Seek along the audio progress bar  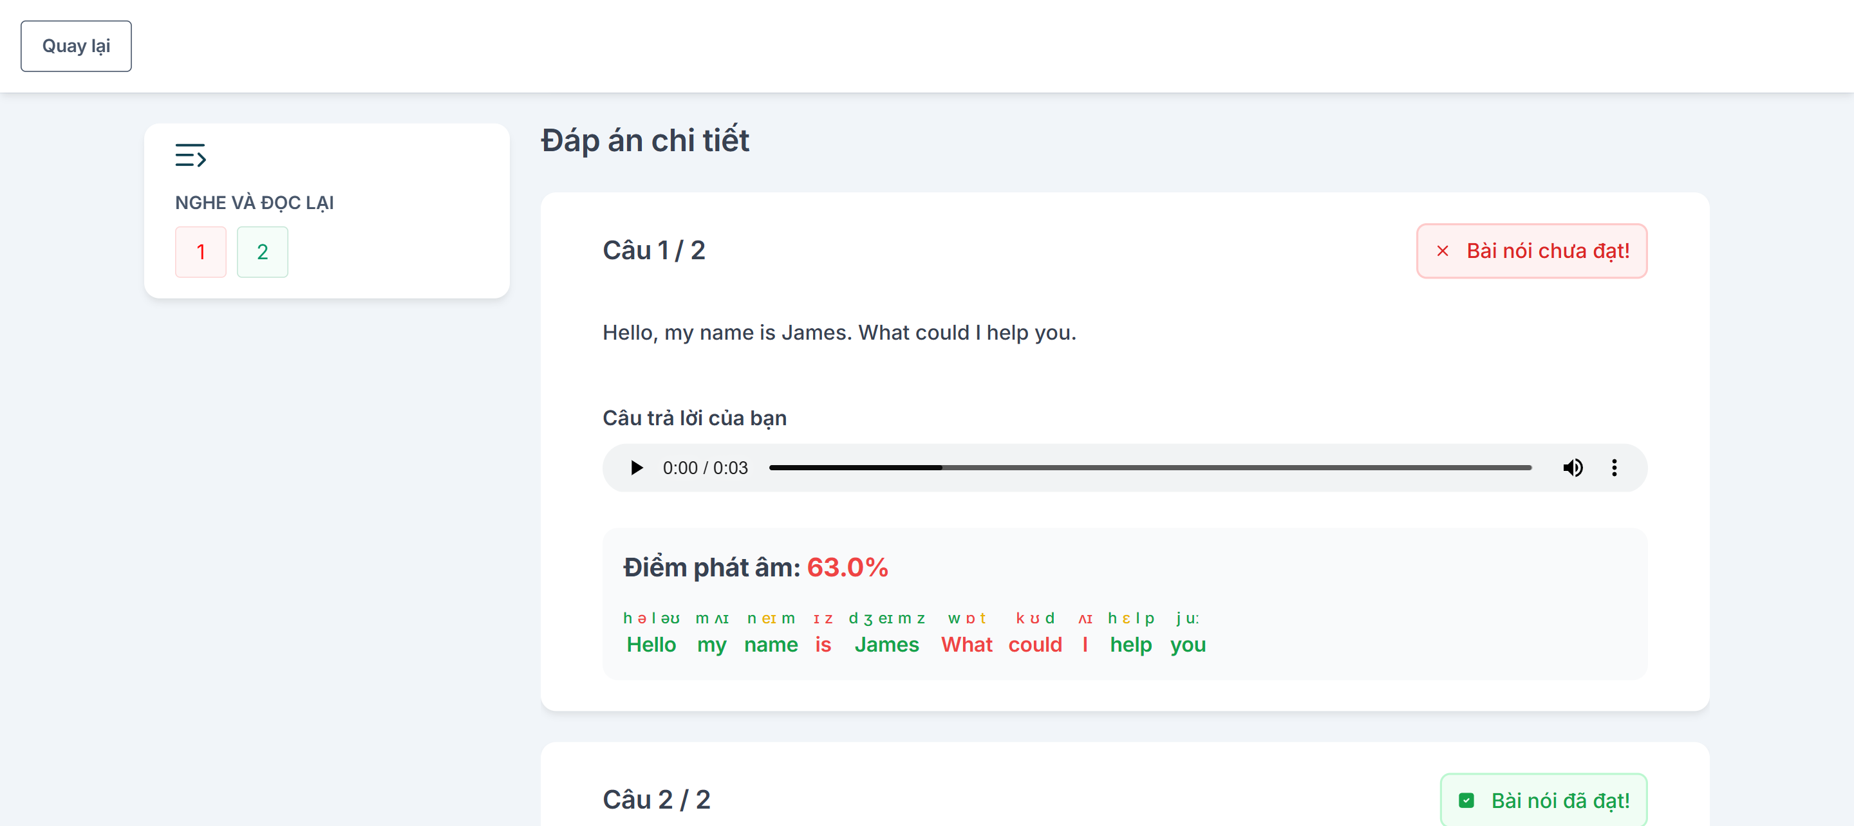point(1149,468)
